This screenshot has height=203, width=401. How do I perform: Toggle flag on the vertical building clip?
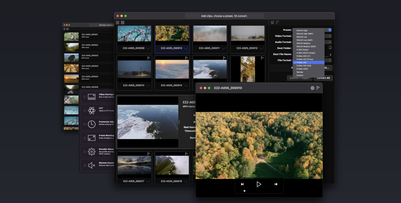pos(263,58)
